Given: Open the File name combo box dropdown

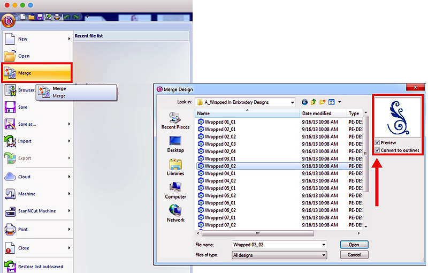Looking at the screenshot, I should pos(323,245).
